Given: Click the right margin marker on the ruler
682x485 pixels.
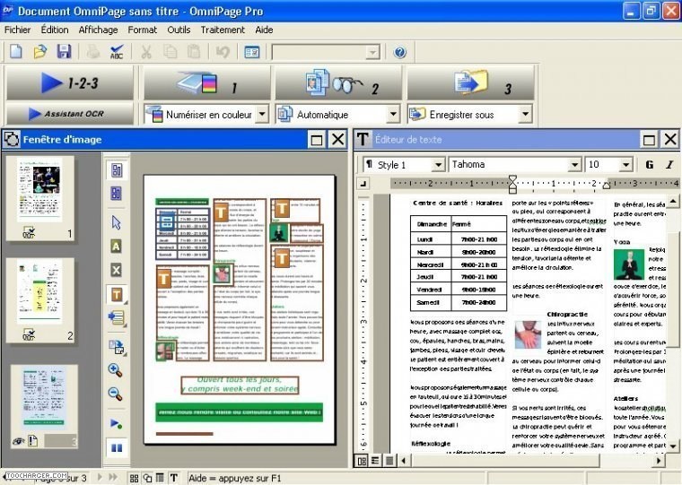Looking at the screenshot, I should click(x=607, y=185).
